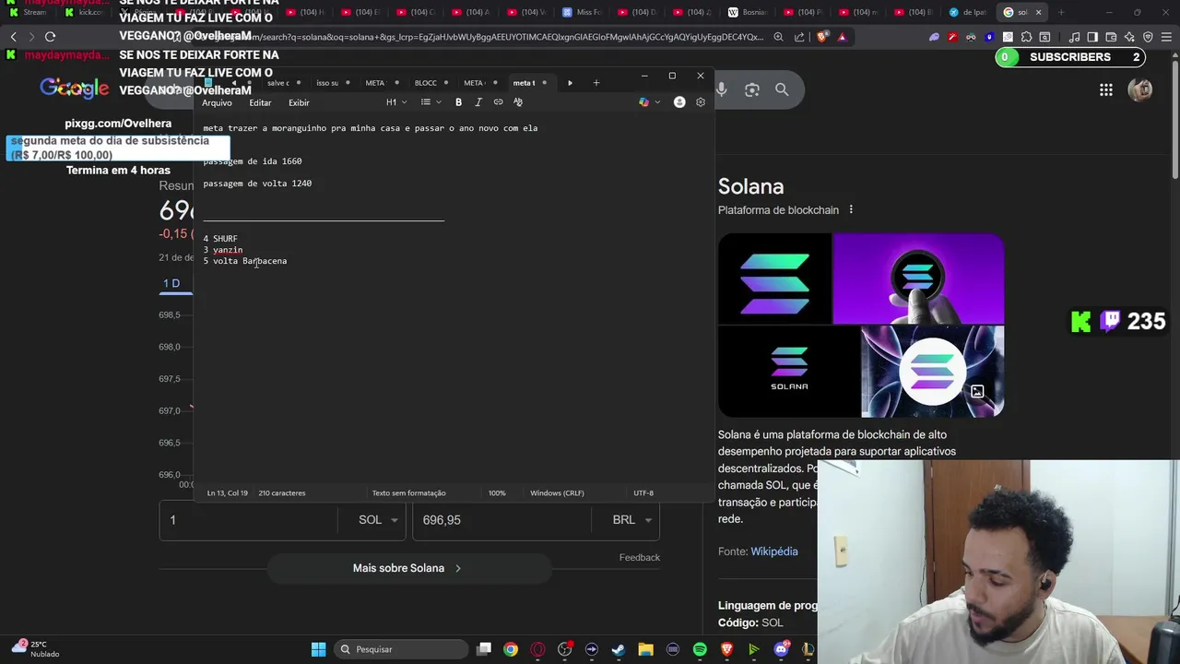The image size is (1180, 664).
Task: Search by image with Google Lens icon
Action: 752,89
